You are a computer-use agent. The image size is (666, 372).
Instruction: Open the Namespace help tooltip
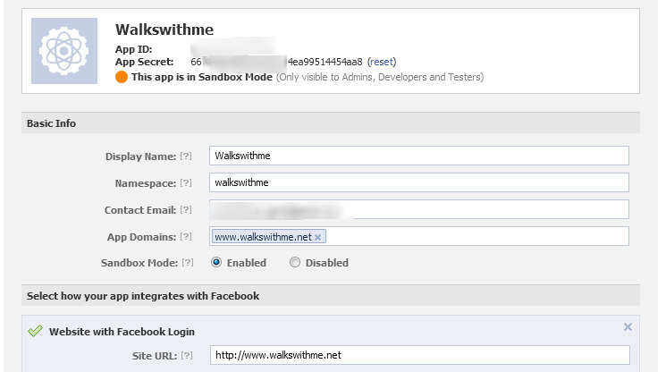click(x=186, y=182)
